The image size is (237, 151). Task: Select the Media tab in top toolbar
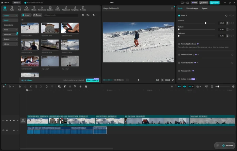pos(5,9)
